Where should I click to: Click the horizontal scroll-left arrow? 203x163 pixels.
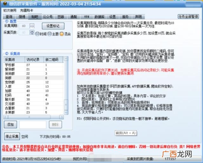click(x=6, y=117)
